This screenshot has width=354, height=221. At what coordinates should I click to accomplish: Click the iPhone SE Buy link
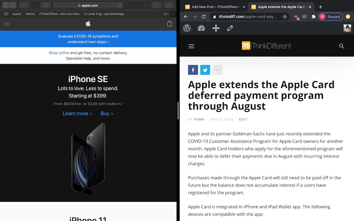coord(106,113)
